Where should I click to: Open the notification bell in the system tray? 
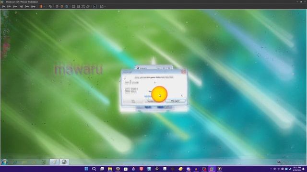[x=303, y=169]
